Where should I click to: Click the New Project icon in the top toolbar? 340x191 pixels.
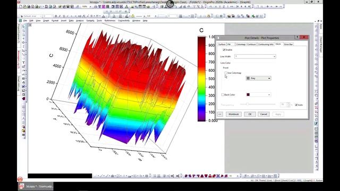point(21,7)
